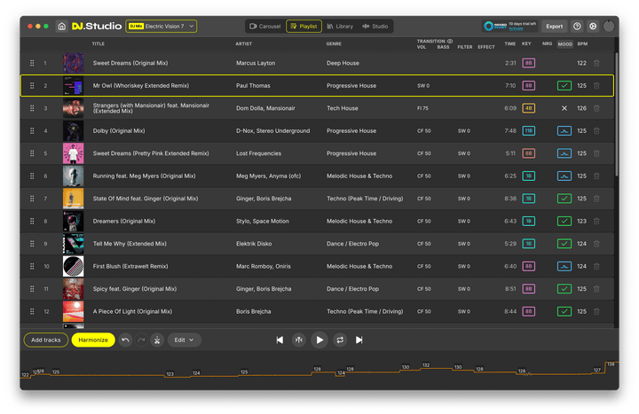Click the Dolby (Original Mix) album thumbnail
This screenshot has height=414, width=639.
coord(73,131)
